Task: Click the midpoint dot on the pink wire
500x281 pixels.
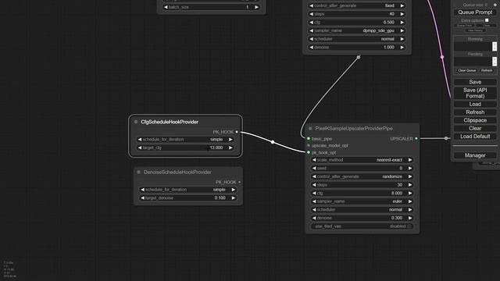Action: click(x=442, y=57)
